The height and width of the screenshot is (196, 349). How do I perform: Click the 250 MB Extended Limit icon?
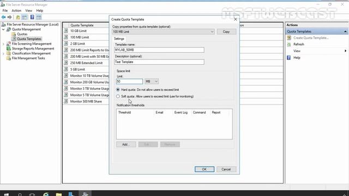pos(66,63)
